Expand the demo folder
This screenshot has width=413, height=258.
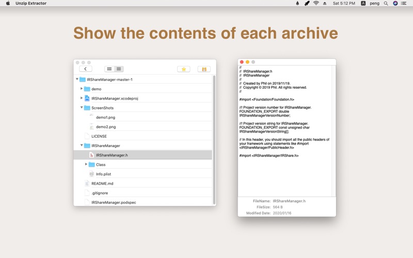(82, 89)
